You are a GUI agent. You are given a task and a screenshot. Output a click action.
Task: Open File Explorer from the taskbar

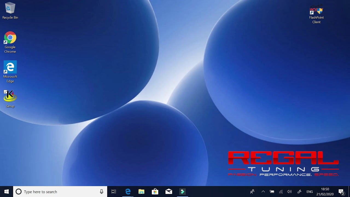(x=141, y=192)
